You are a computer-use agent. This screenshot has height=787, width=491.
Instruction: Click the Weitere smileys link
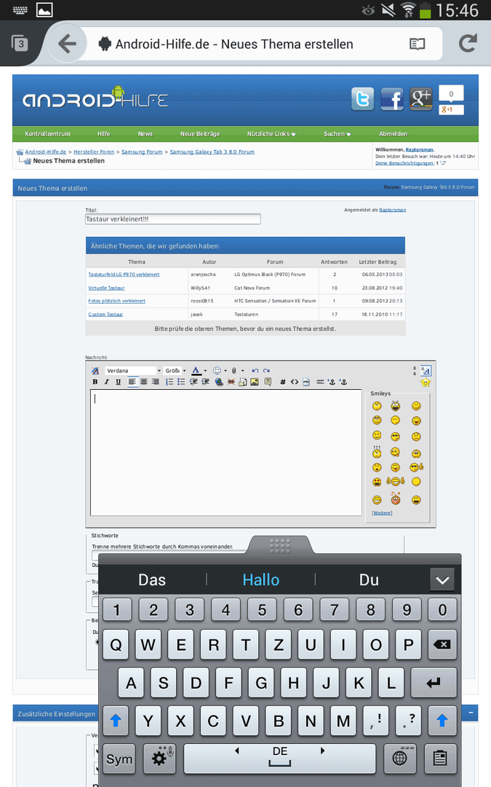(x=382, y=513)
